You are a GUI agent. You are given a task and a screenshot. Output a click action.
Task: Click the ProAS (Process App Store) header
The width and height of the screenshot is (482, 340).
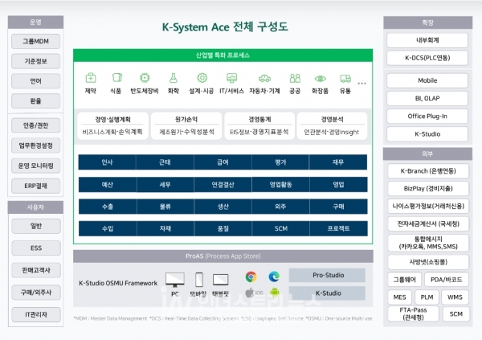pyautogui.click(x=223, y=256)
